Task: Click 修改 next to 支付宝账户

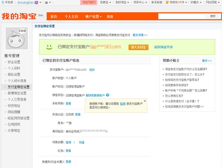Action: (92, 70)
